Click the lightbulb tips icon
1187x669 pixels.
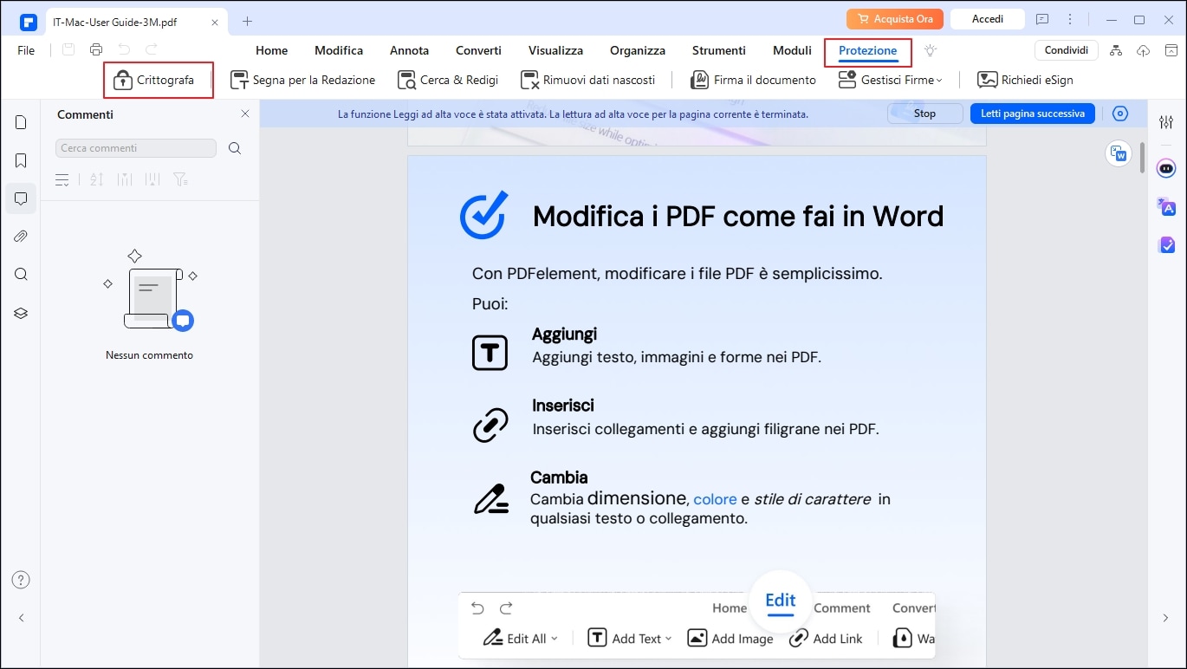(931, 50)
